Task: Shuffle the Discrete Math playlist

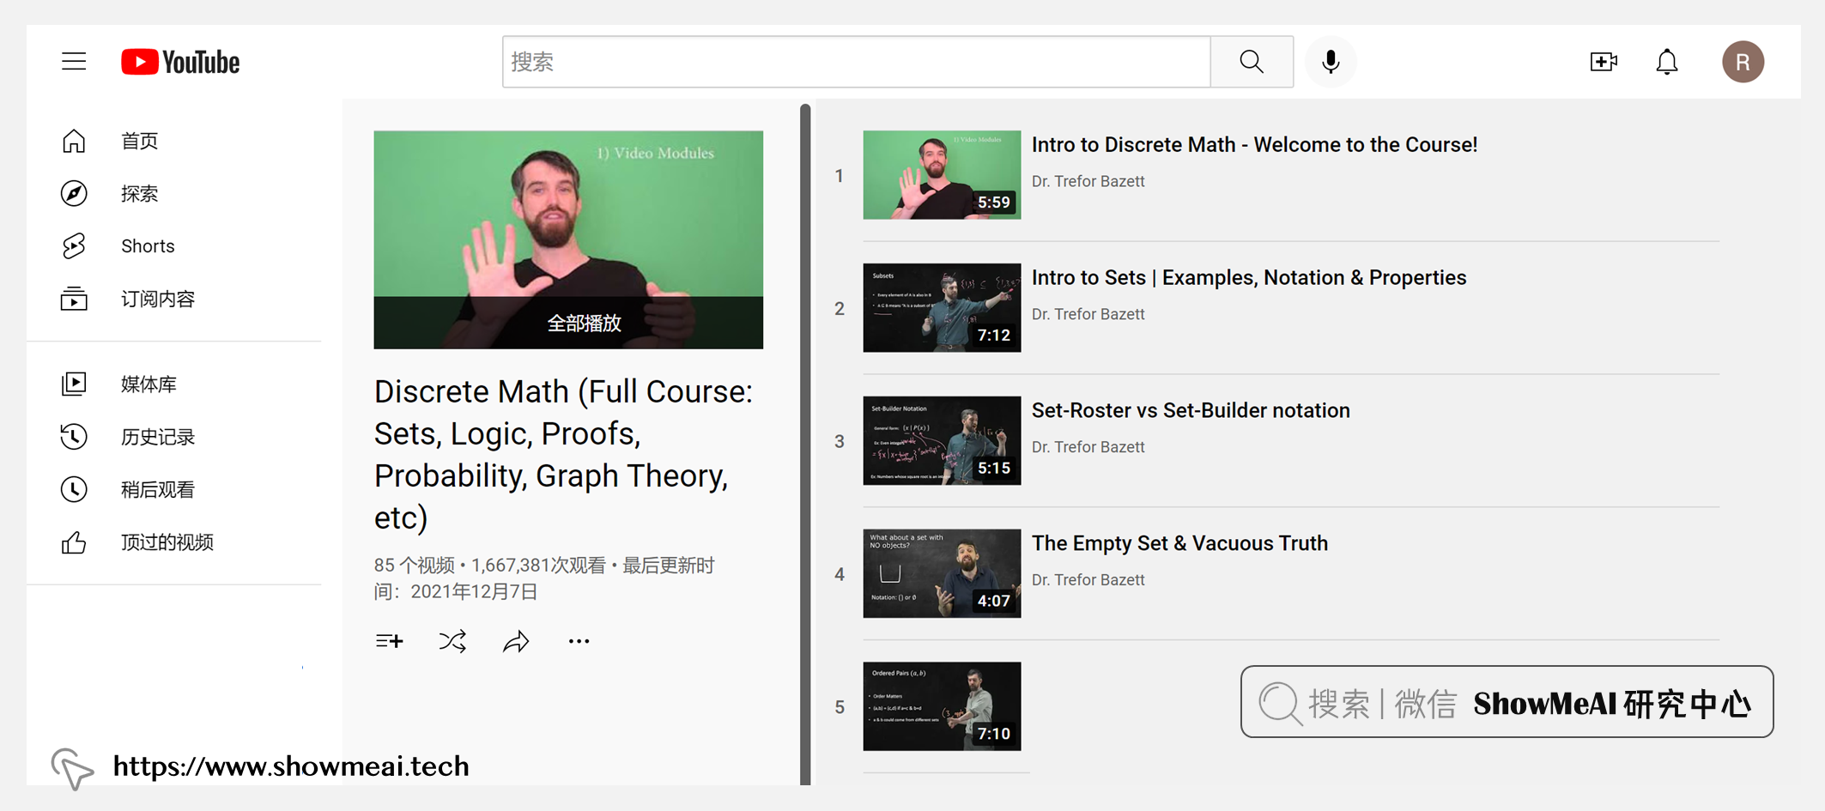Action: 452,640
